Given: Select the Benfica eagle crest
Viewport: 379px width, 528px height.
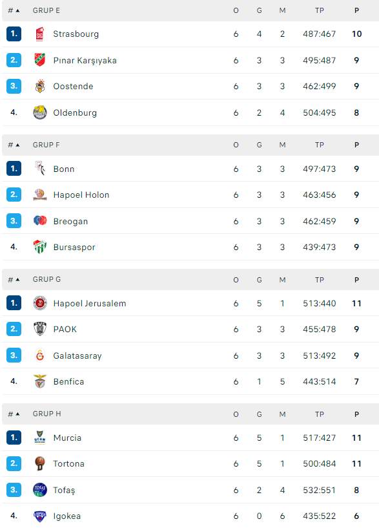Looking at the screenshot, I should click(39, 381).
